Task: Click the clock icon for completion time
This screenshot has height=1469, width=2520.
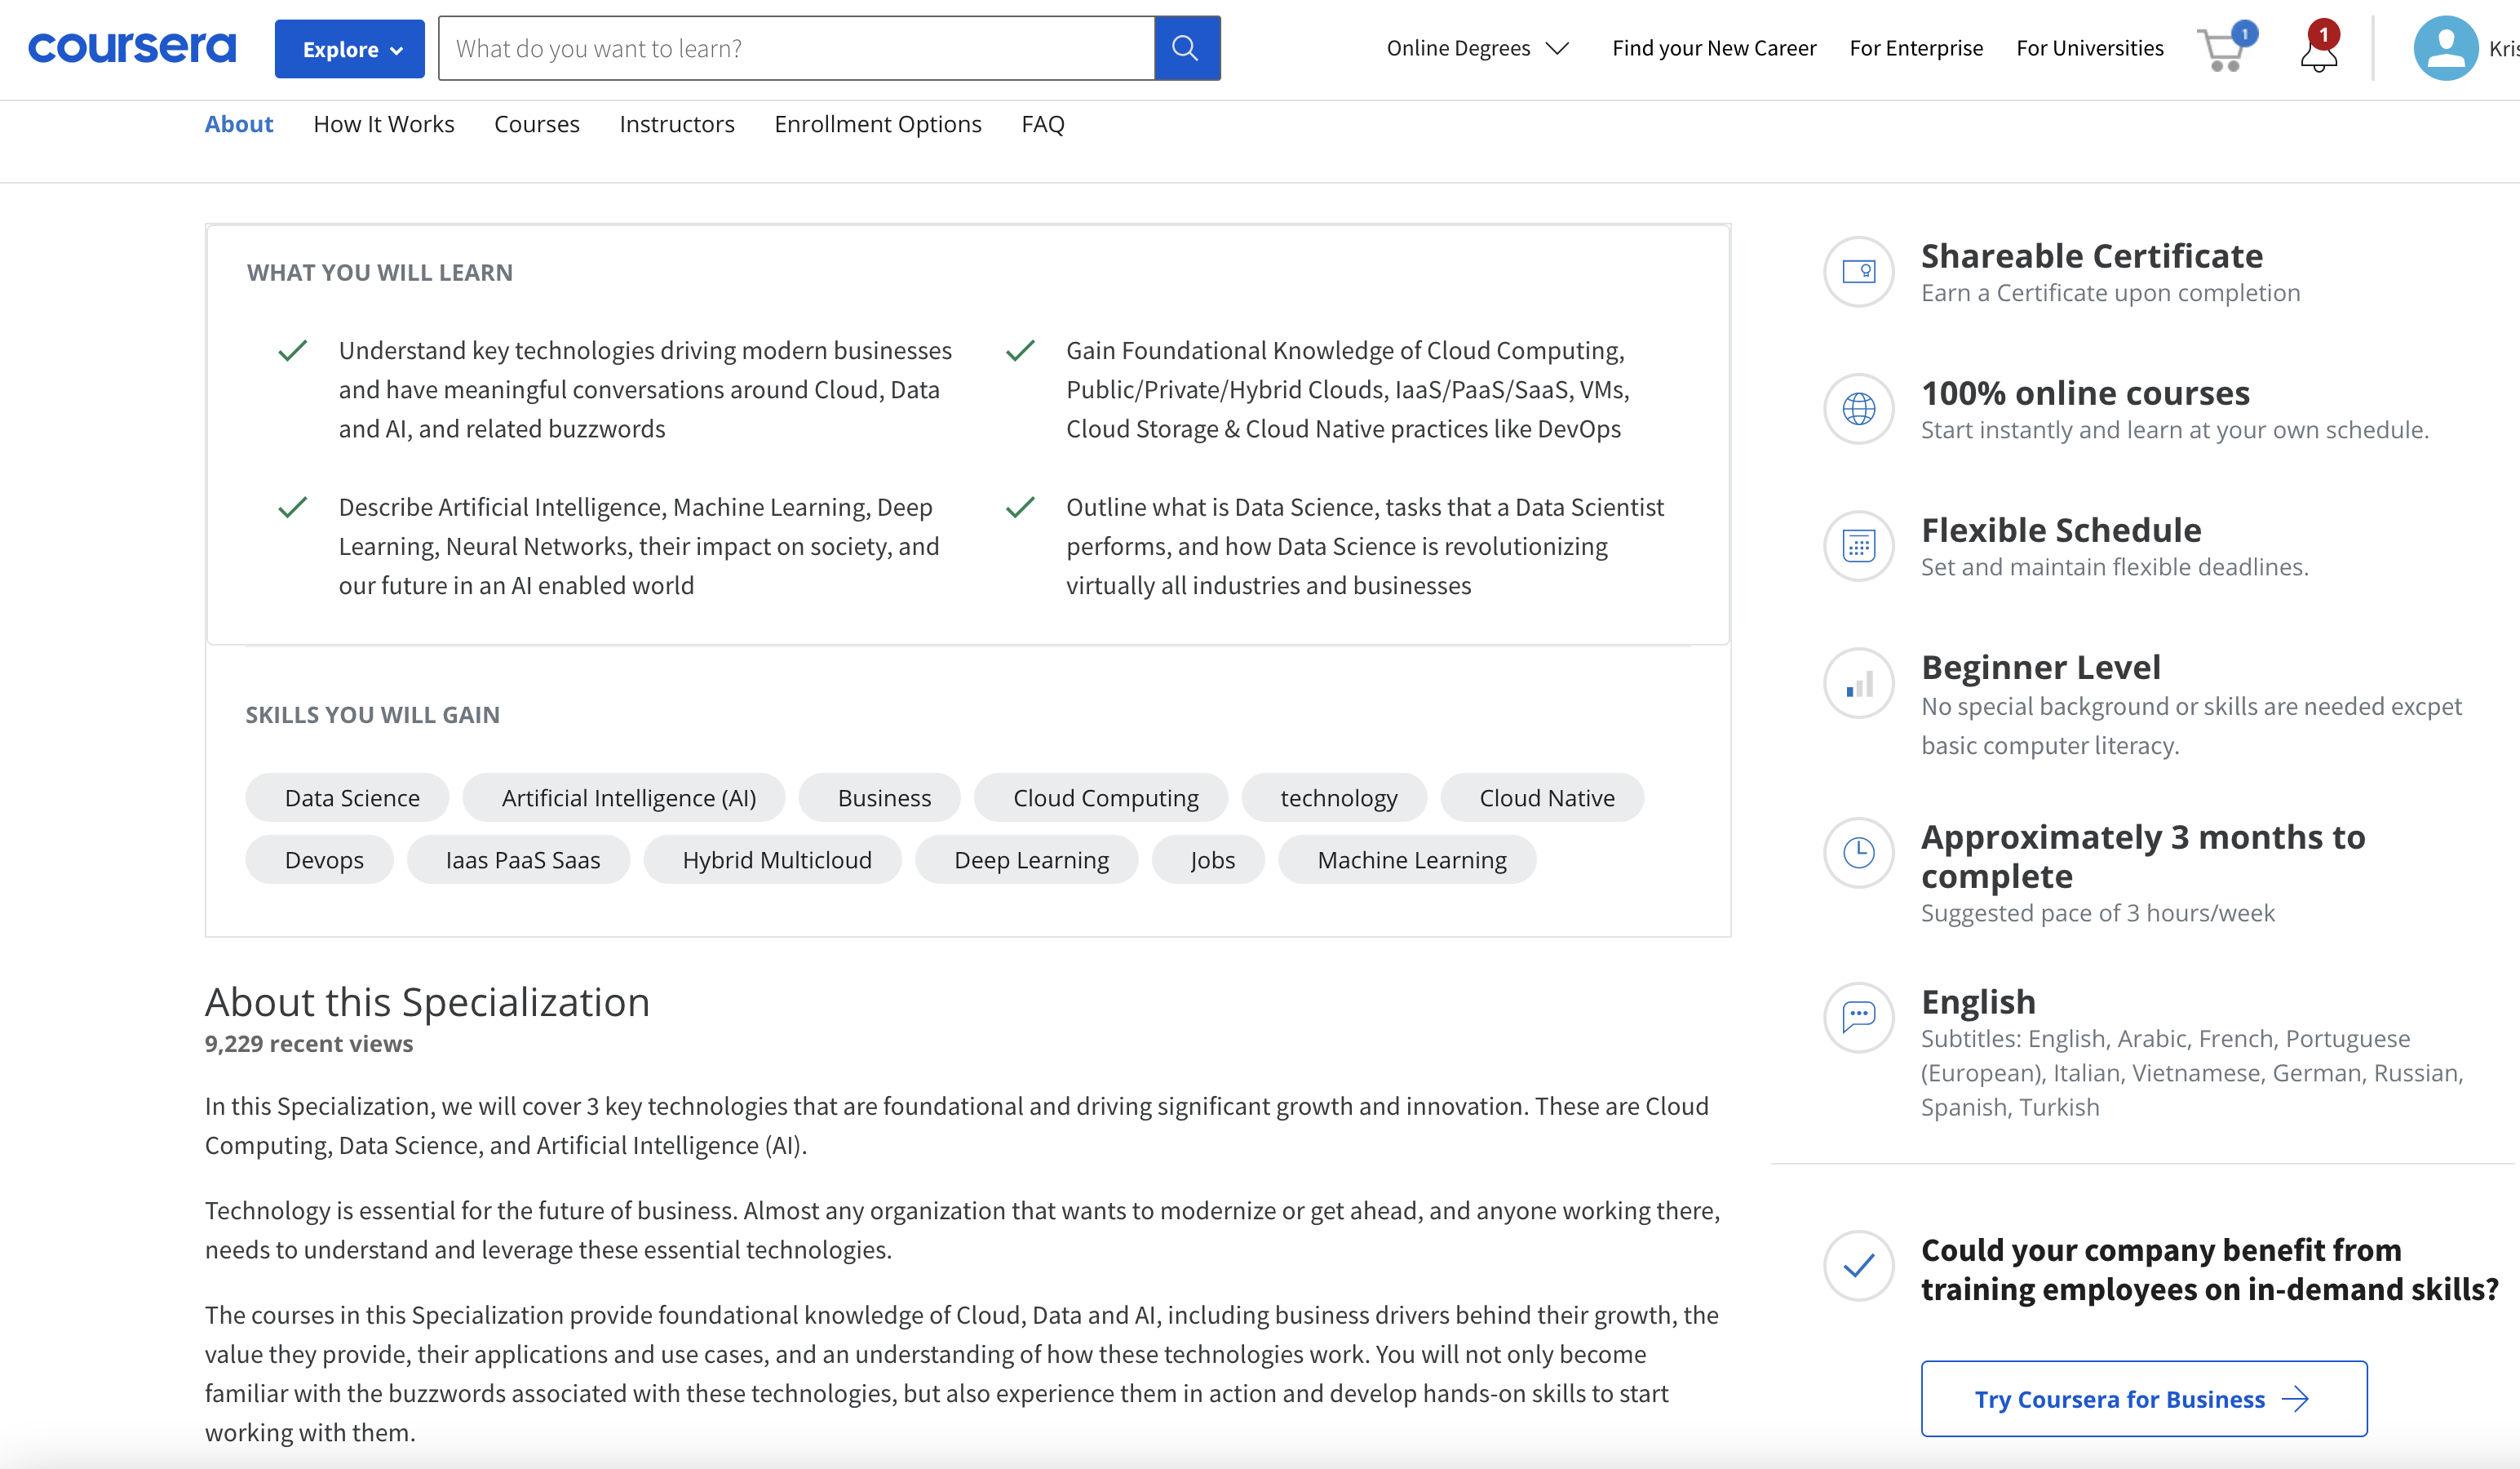Action: tap(1858, 853)
